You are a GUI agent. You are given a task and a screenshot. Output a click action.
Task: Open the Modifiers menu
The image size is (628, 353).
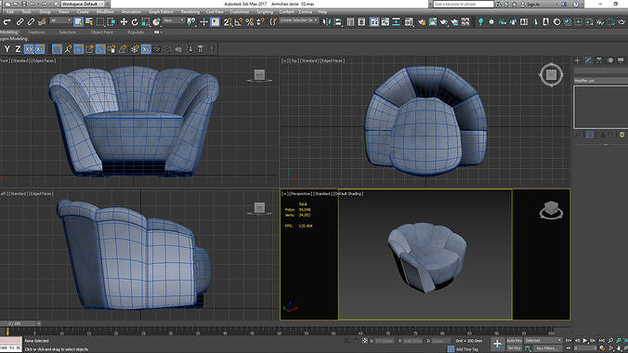tap(105, 12)
